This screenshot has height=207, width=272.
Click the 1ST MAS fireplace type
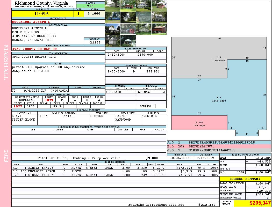point(143,92)
